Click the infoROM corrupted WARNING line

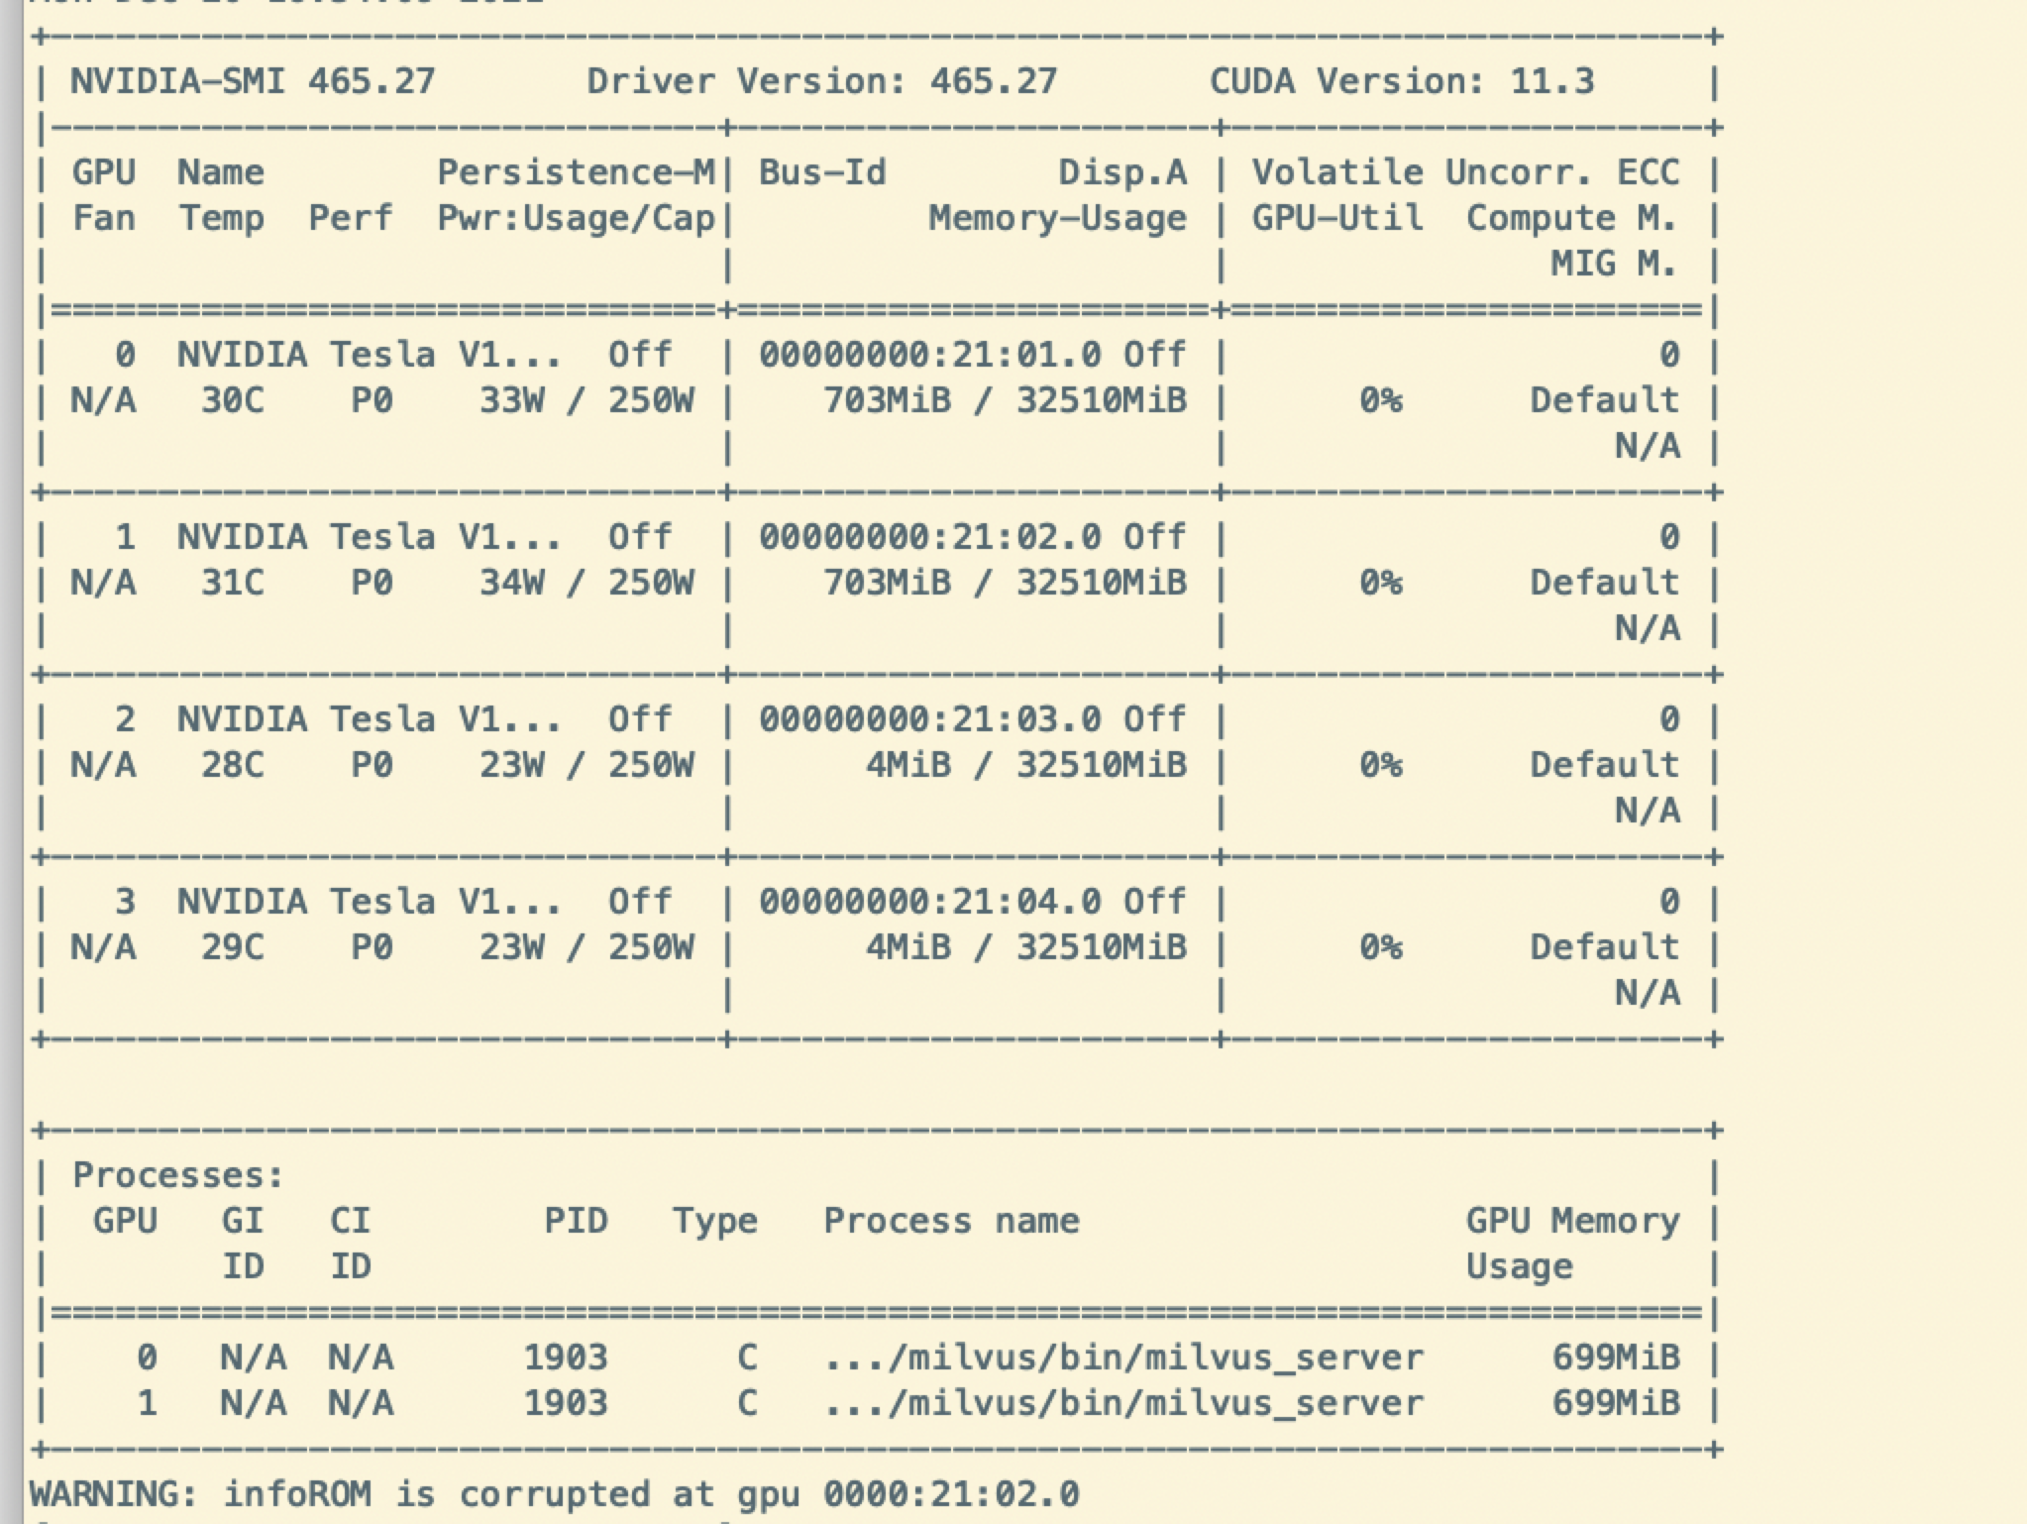(x=555, y=1493)
